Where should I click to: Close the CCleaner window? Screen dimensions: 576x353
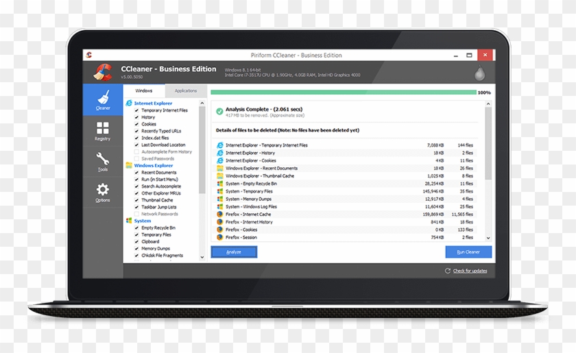pos(485,55)
